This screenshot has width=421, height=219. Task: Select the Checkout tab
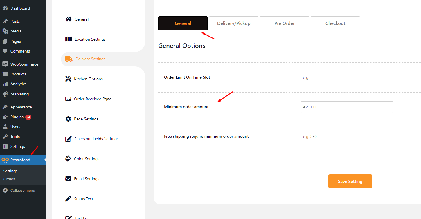click(x=335, y=23)
